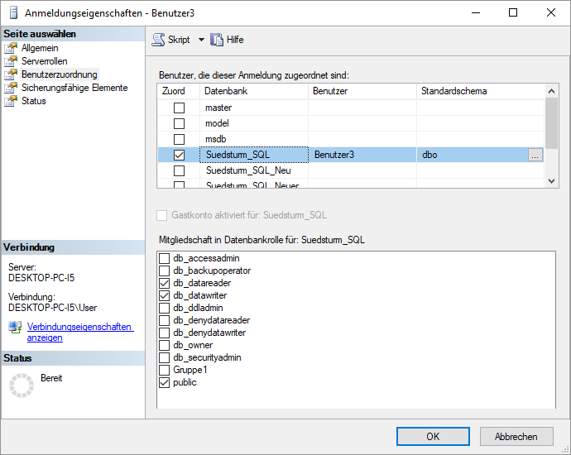Open schema browse button for dbo
The height and width of the screenshot is (455, 571).
pyautogui.click(x=535, y=155)
